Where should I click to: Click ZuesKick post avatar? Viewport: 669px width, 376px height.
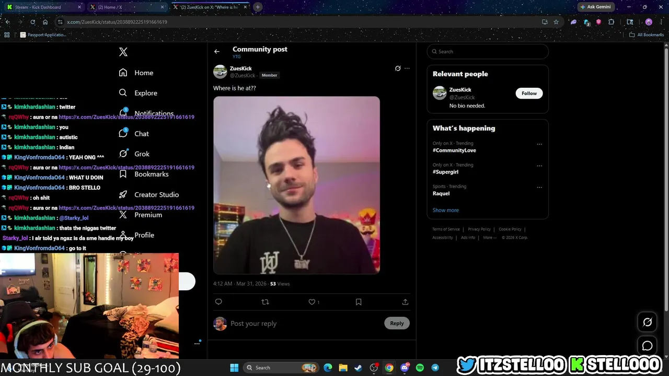[220, 72]
